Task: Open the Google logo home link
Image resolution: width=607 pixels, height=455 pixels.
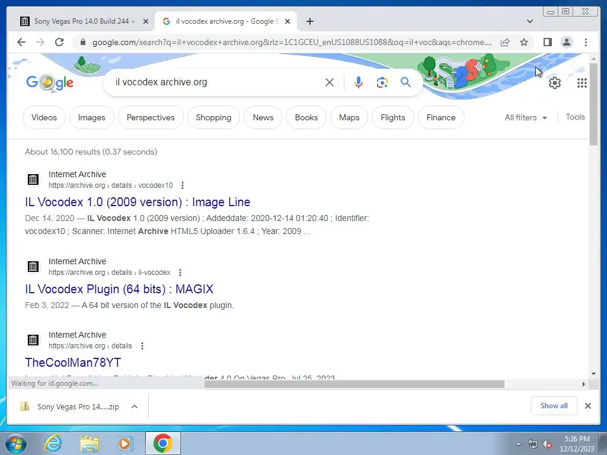Action: coord(50,82)
